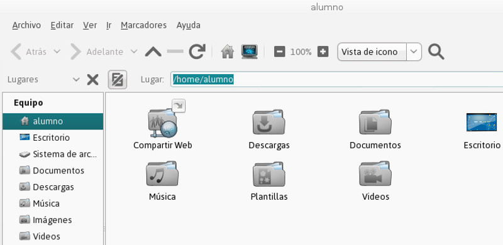Click the Lugar path input field
Viewport: 503px width, 245px height.
click(337, 79)
